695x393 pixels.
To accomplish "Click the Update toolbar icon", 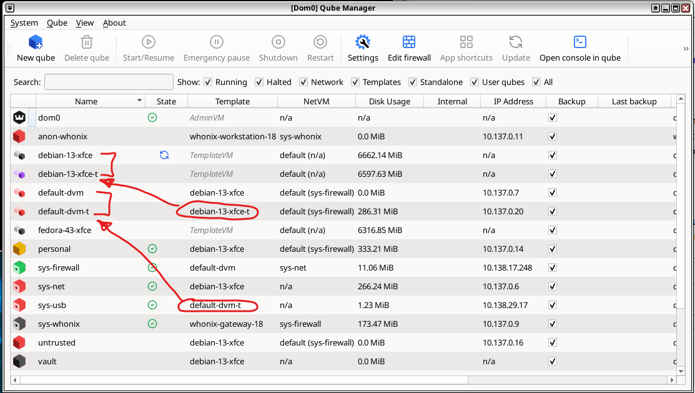I will click(516, 42).
